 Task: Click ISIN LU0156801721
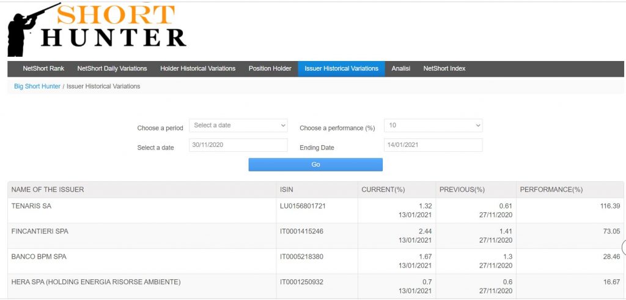(x=303, y=206)
